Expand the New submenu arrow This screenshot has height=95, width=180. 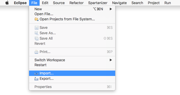pyautogui.click(x=111, y=9)
